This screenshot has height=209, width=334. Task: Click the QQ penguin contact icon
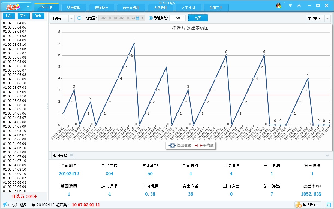278,5
